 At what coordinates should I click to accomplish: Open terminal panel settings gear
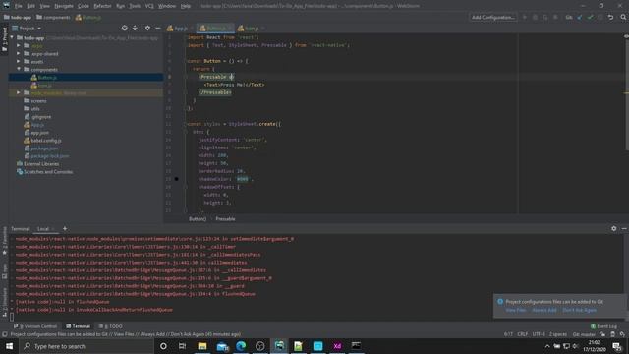pos(613,228)
